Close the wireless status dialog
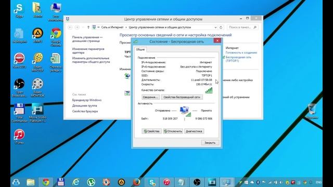 (217, 41)
